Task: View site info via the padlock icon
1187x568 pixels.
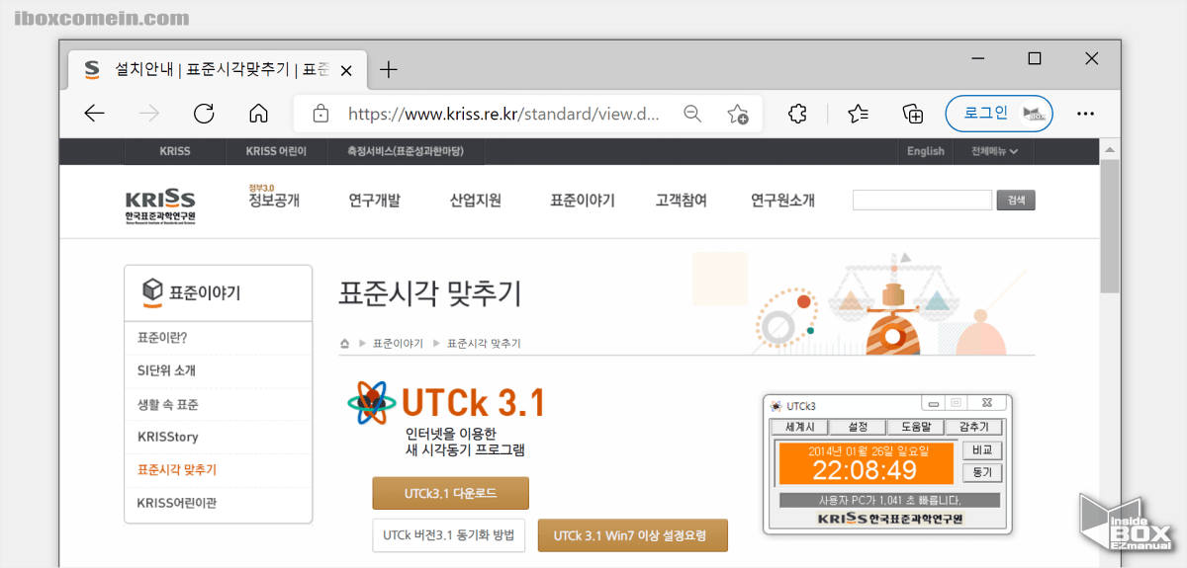Action: click(320, 114)
